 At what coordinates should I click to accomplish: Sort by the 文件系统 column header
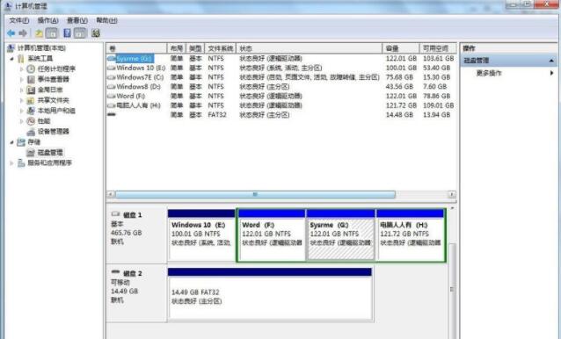(x=221, y=48)
